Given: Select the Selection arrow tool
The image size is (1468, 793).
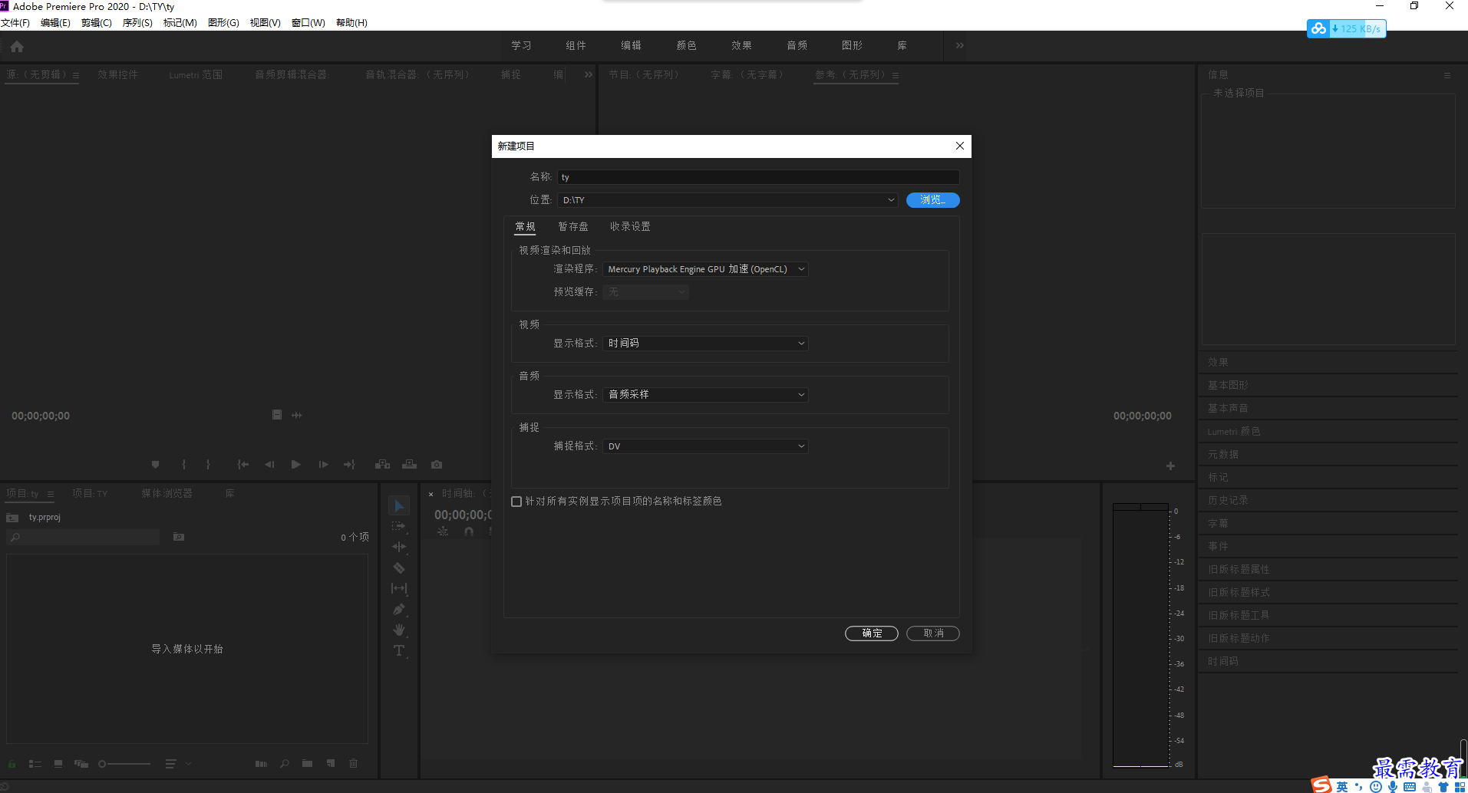Looking at the screenshot, I should tap(399, 506).
